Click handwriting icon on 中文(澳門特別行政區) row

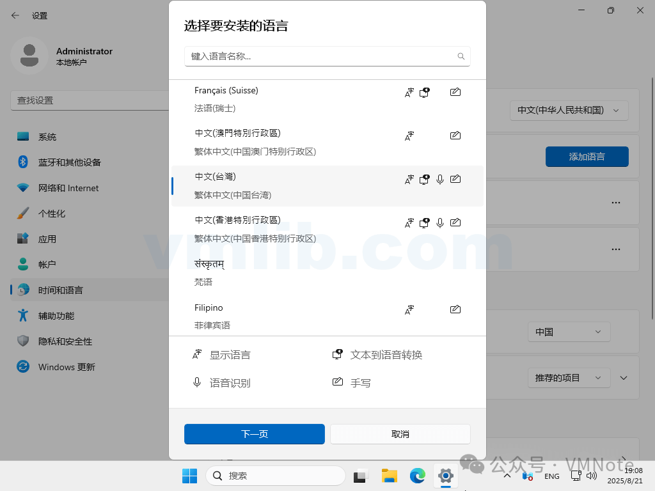(455, 136)
